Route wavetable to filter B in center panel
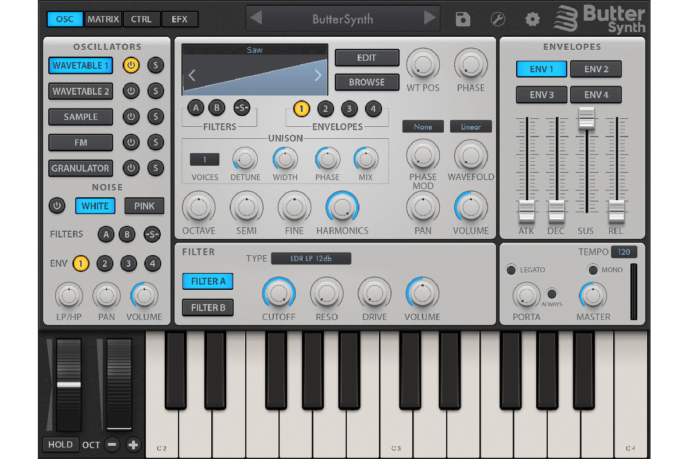The image size is (689, 459). (216, 107)
